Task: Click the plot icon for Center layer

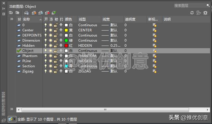Action: click(x=61, y=30)
